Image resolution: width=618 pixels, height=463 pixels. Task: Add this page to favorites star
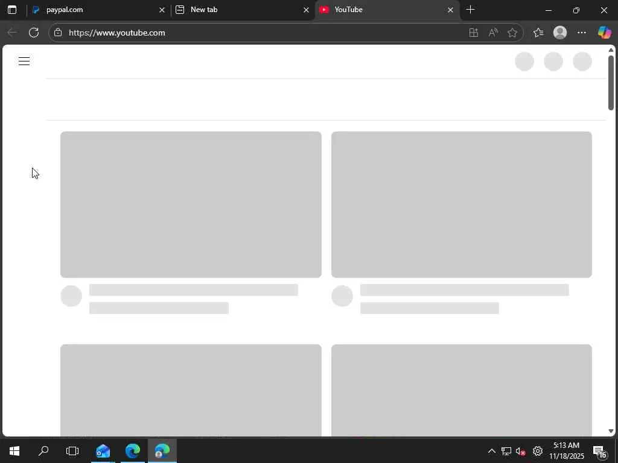(x=512, y=33)
